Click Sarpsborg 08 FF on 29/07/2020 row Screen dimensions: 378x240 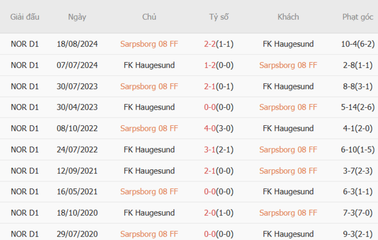[149, 234]
